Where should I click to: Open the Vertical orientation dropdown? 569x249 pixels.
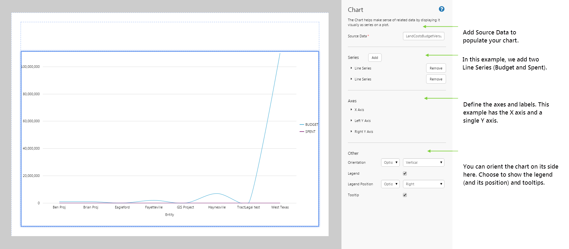[423, 162]
